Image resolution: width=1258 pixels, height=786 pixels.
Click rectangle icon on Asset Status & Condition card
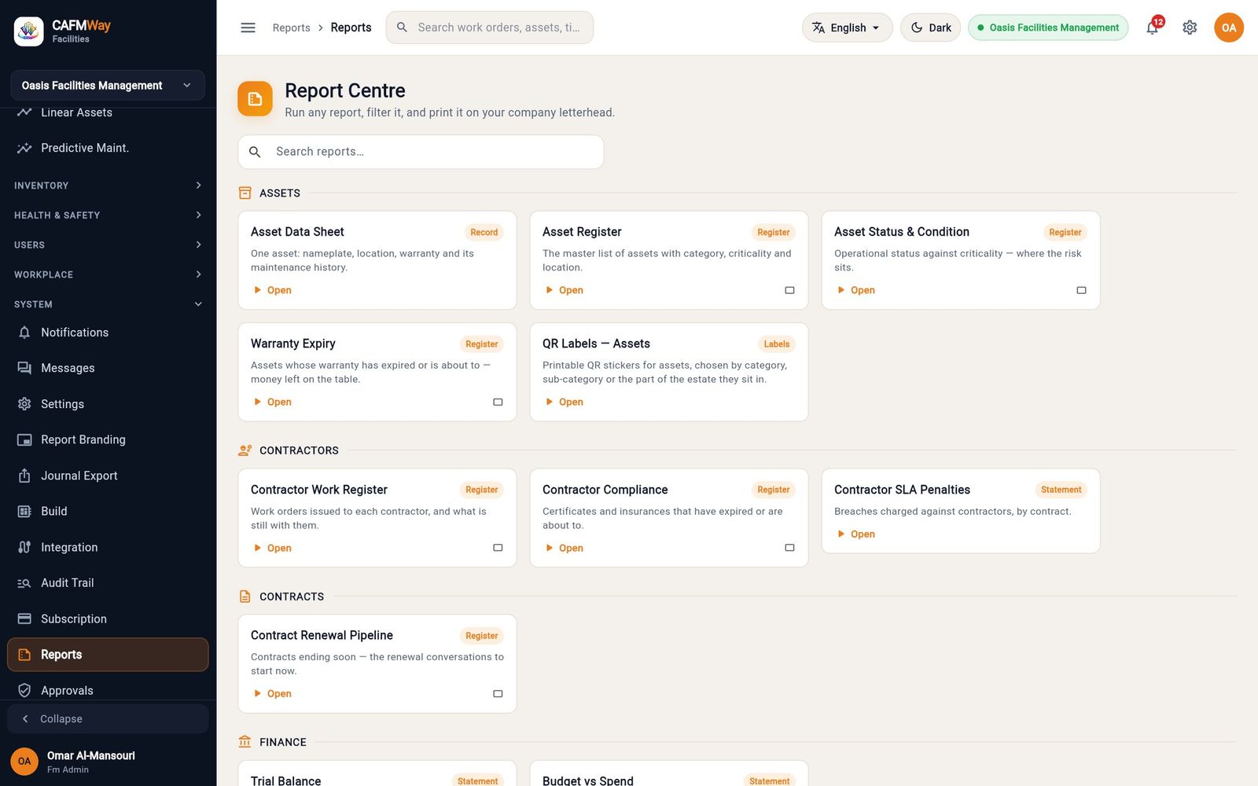(1081, 290)
